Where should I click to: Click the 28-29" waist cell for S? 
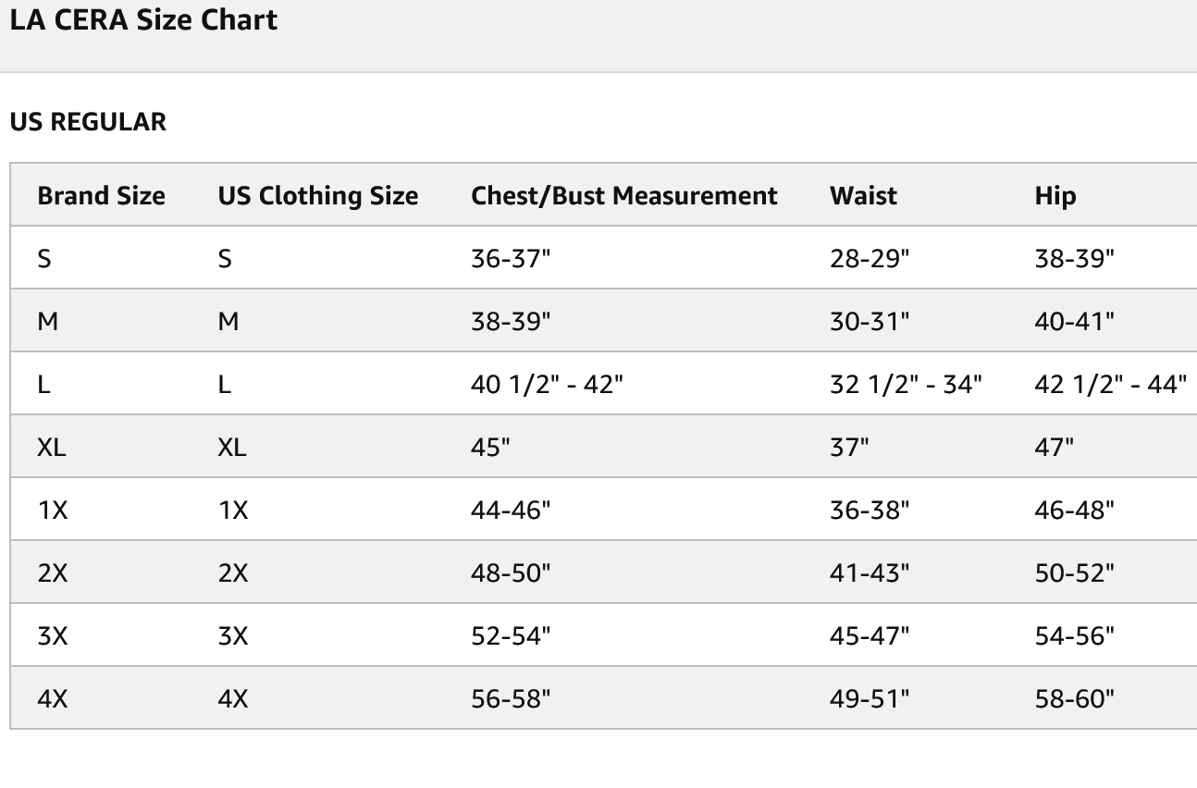(870, 259)
